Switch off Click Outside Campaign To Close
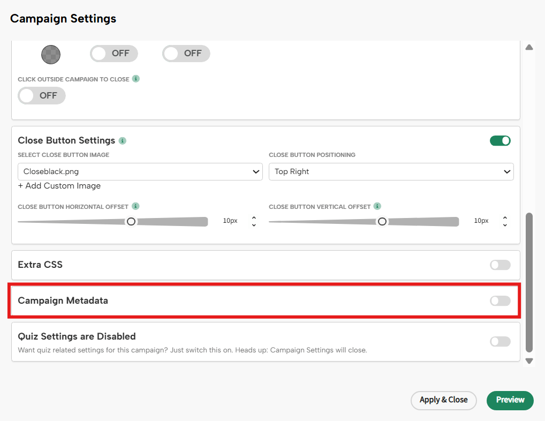This screenshot has width=545, height=421. (41, 95)
